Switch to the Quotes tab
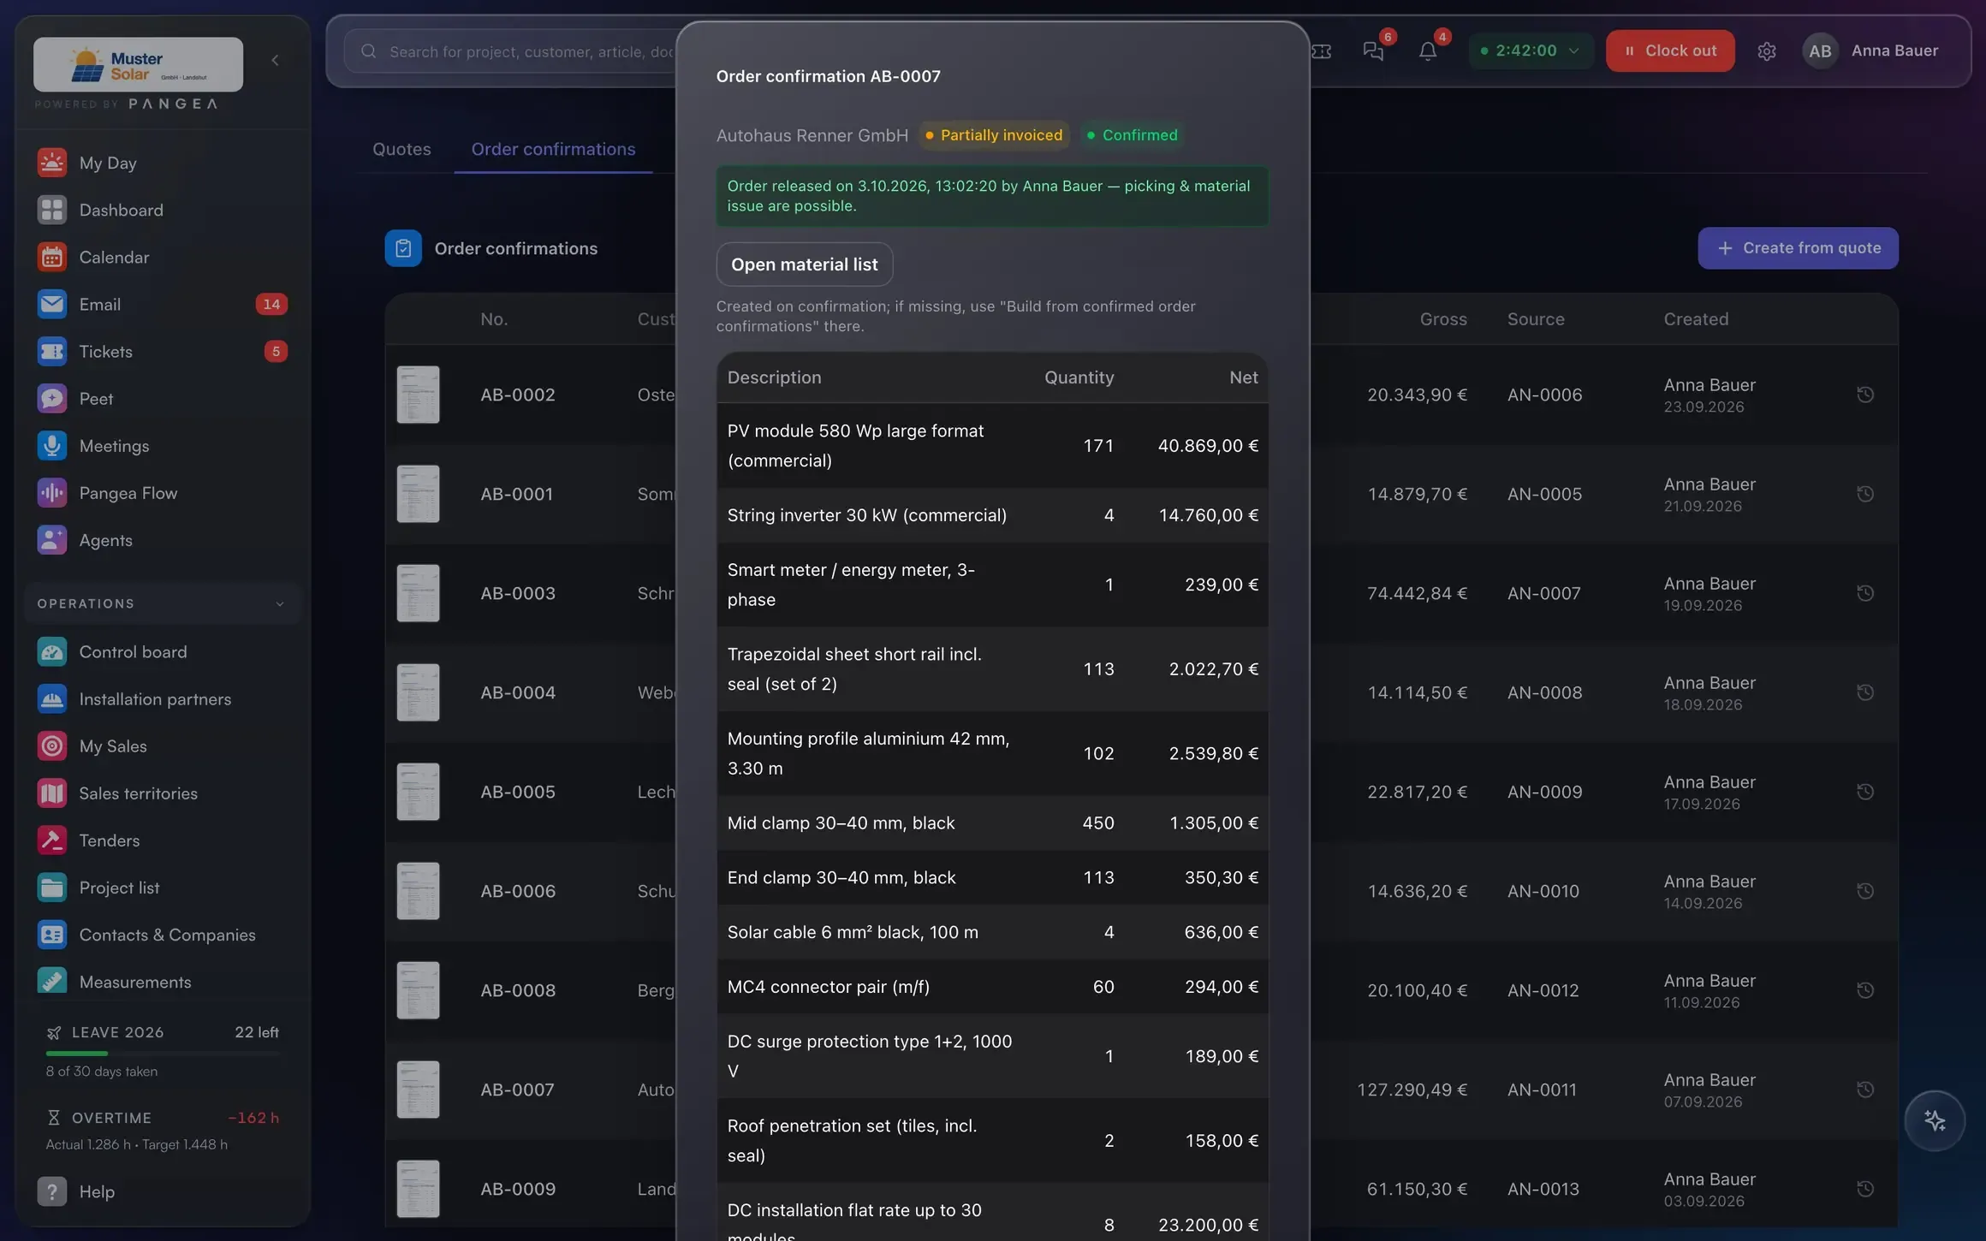Viewport: 1986px width, 1241px height. pos(401,149)
